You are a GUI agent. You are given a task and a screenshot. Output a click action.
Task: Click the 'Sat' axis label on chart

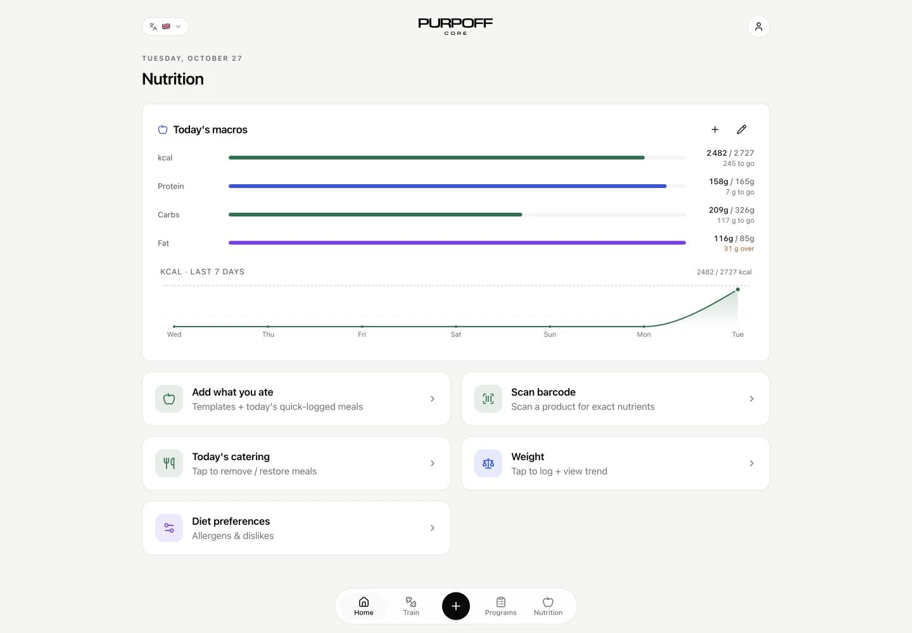tap(456, 334)
